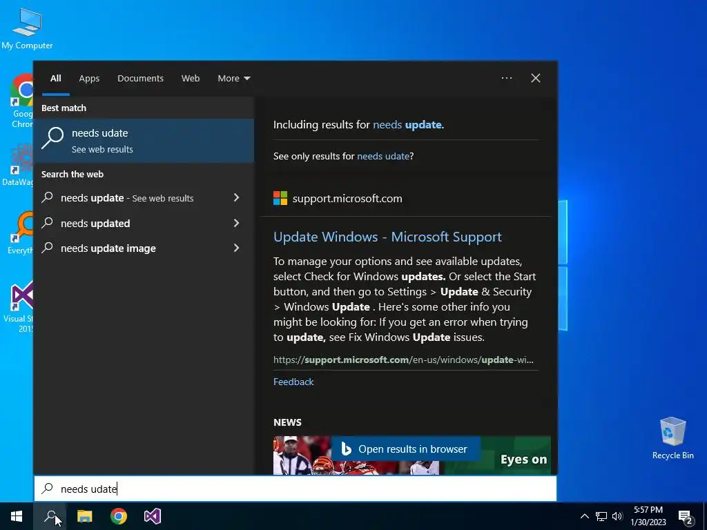The image size is (707, 530).
Task: Open Visual Studio from the taskbar
Action: point(153,516)
